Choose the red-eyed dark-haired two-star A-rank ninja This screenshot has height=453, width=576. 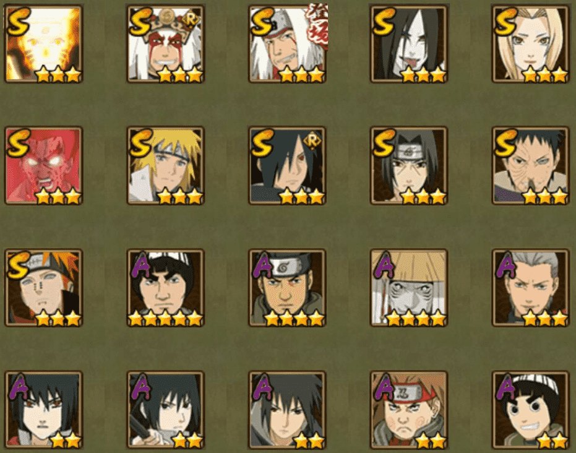[43, 410]
